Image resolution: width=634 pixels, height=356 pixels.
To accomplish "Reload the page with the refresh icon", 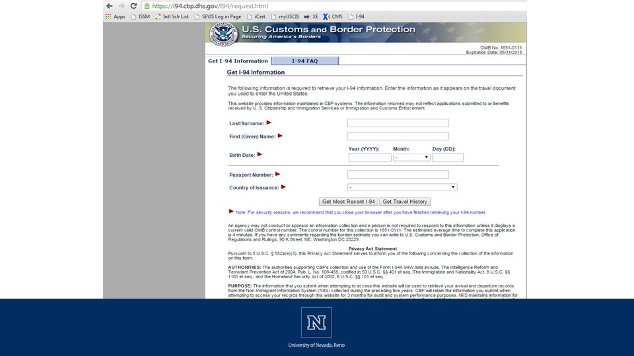I will pos(133,6).
